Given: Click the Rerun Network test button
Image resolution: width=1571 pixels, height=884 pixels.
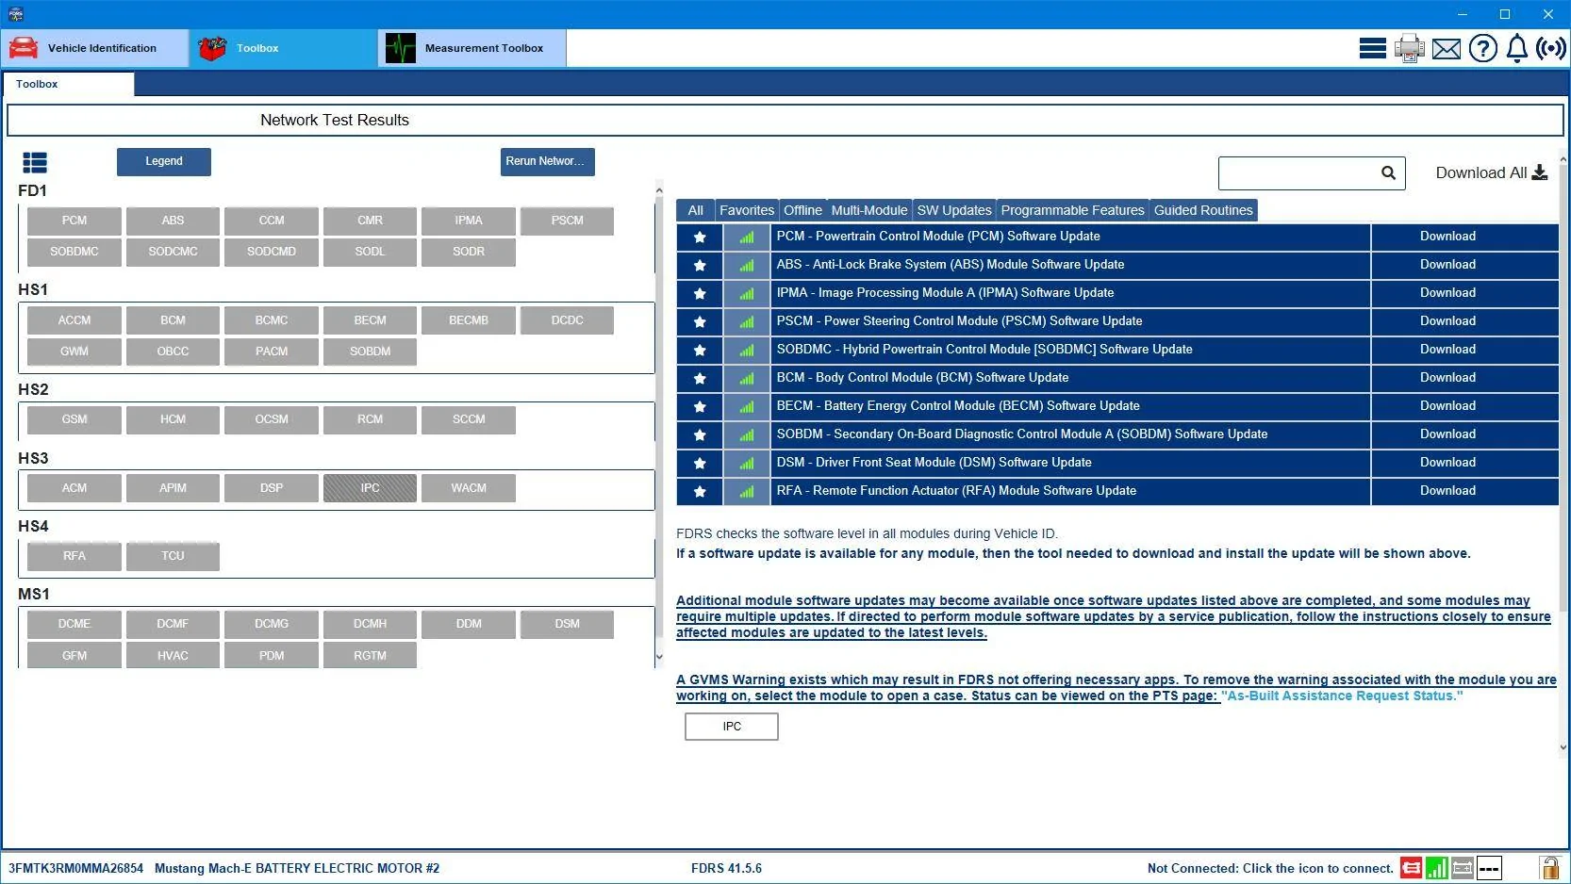Looking at the screenshot, I should pos(547,162).
